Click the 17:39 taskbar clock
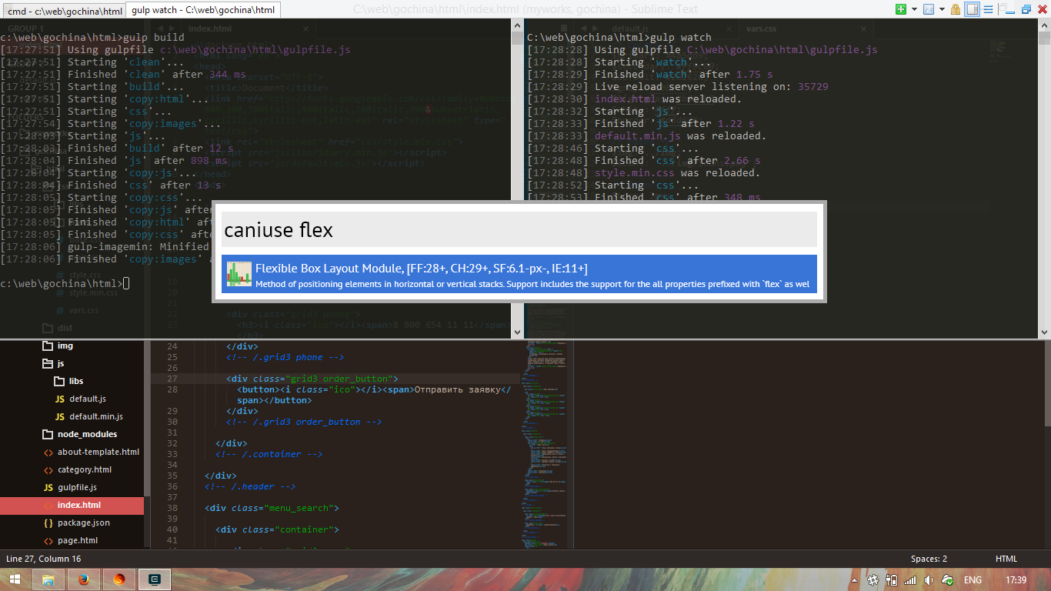The image size is (1051, 591). (1016, 579)
